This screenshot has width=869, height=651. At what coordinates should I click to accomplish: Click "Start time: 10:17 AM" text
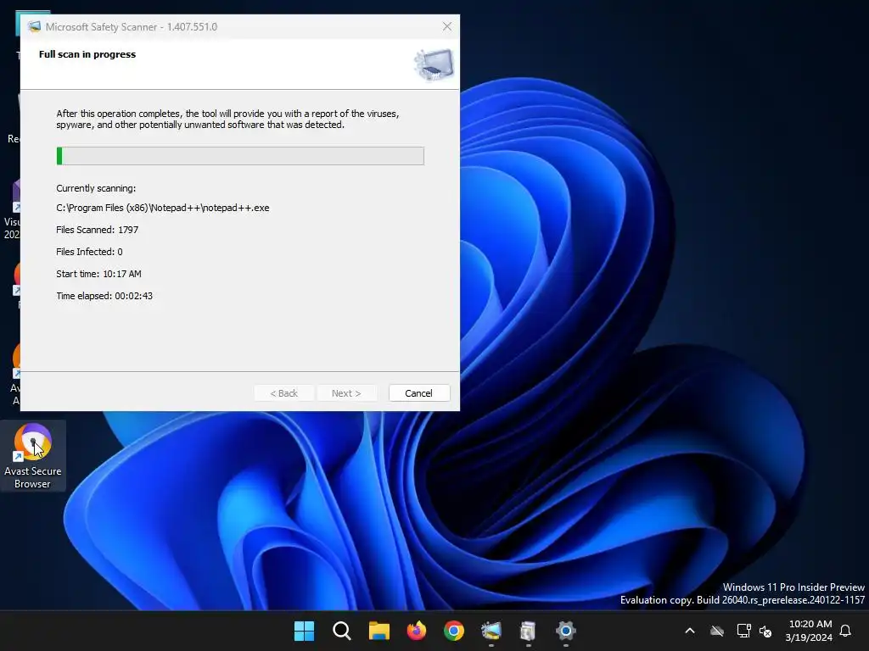pos(98,274)
